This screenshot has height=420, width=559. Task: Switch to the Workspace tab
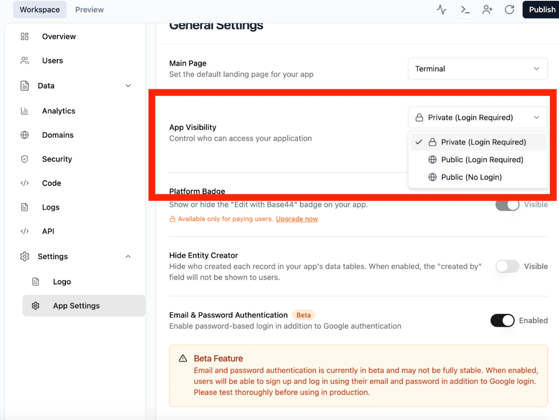pos(40,10)
